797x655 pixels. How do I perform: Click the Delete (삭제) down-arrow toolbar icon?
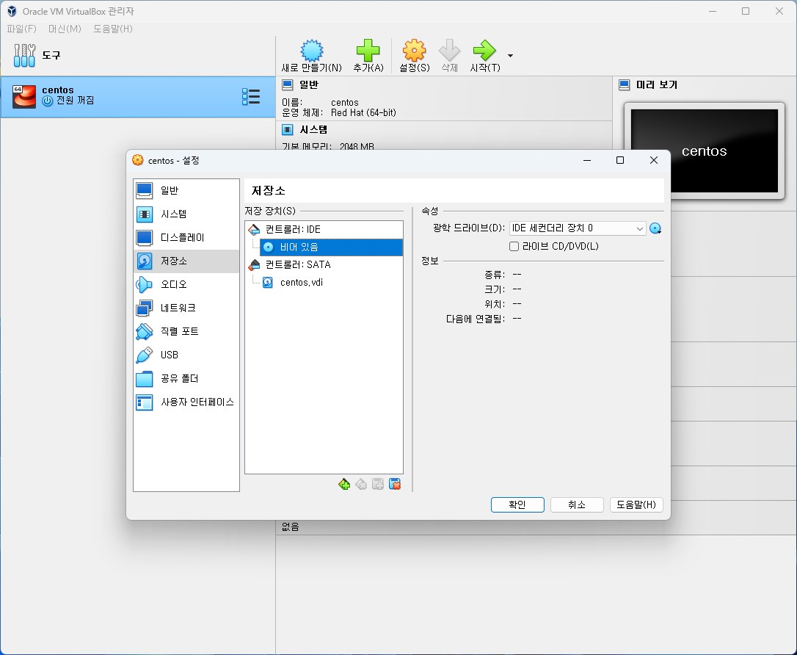click(449, 51)
